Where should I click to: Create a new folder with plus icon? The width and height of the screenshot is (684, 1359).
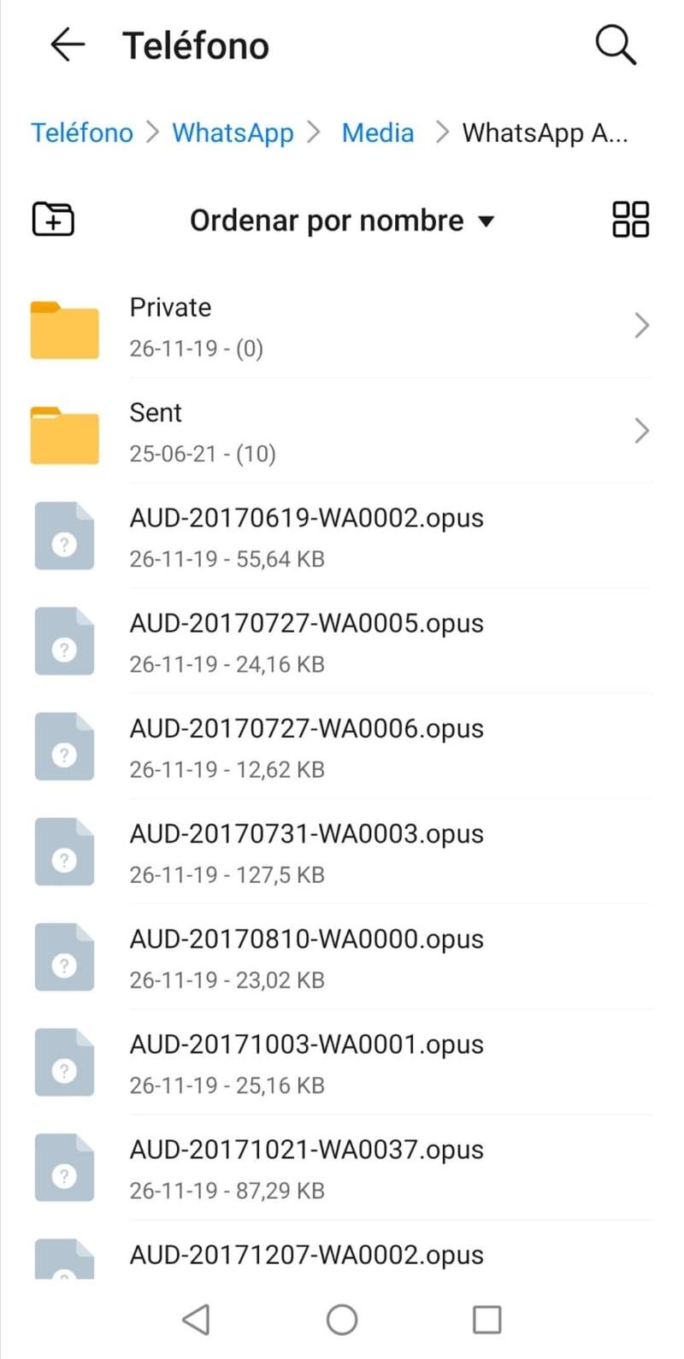tap(53, 220)
